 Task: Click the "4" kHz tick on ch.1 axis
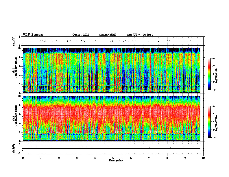click(x=20, y=75)
